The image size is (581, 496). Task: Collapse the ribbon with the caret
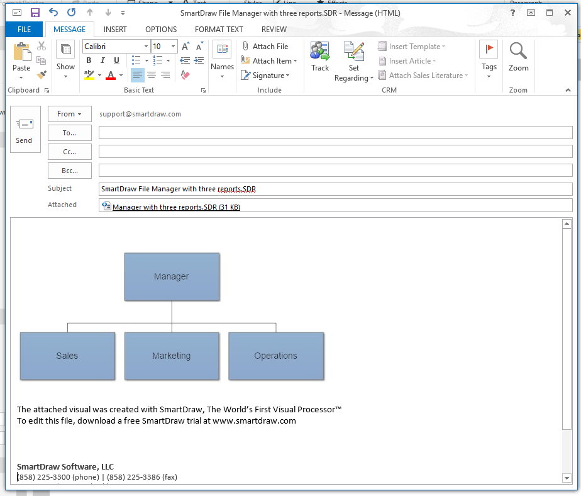[x=568, y=90]
